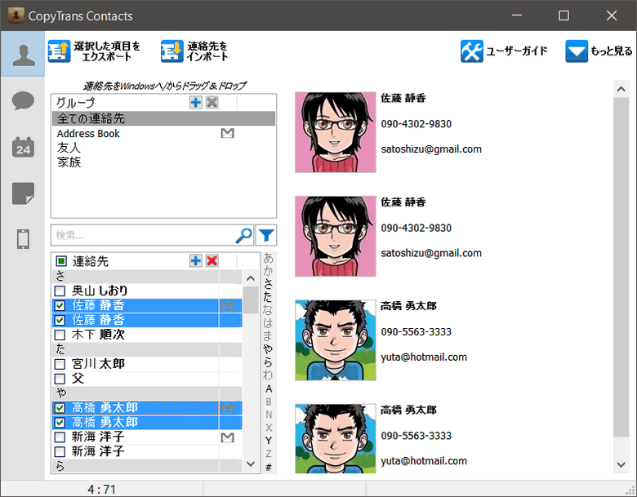This screenshot has height=497, width=637.
Task: Check the 宮川 太郎 checkbox
Action: click(x=60, y=364)
